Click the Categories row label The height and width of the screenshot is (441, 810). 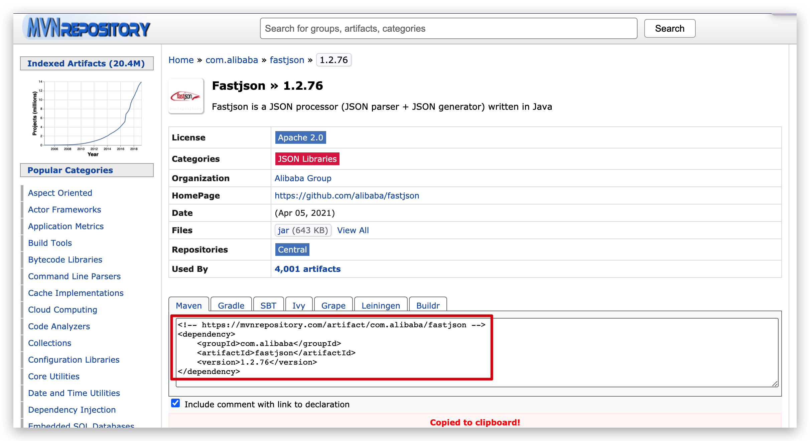(195, 159)
